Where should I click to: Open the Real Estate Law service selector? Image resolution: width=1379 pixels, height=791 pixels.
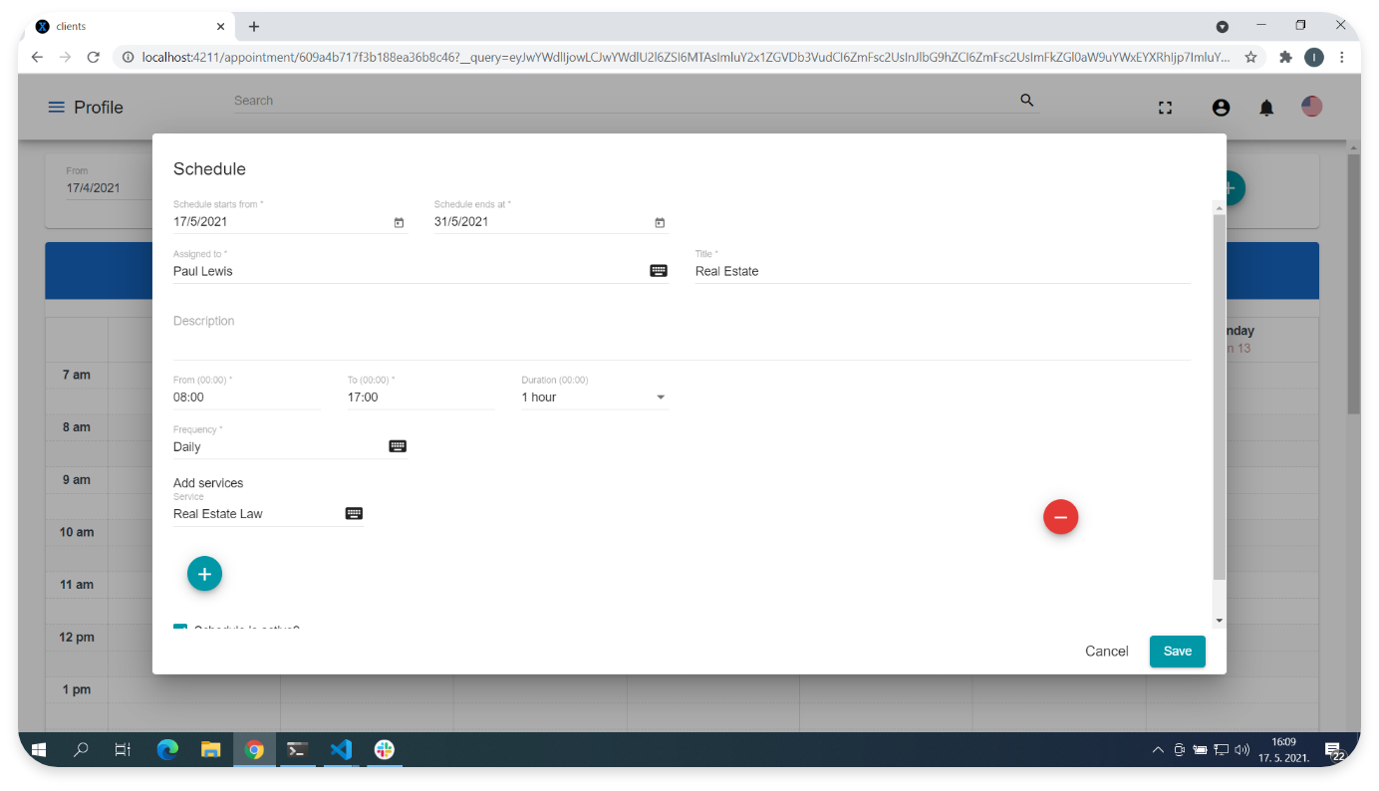click(x=268, y=513)
